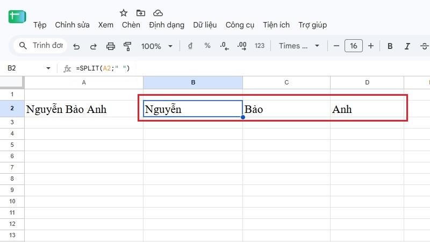The image size is (430, 242).
Task: Select column A header
Action: coord(84,82)
